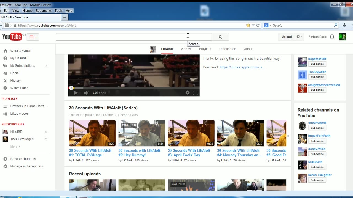Image resolution: width=353 pixels, height=198 pixels.
Task: Open Firefox downloads arrow icon
Action: [344, 25]
